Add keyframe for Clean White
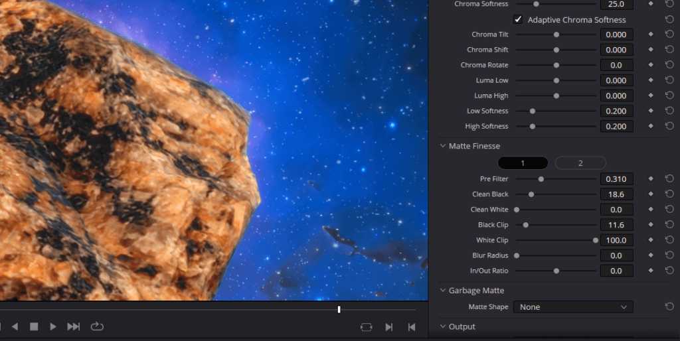The image size is (680, 341). tap(651, 209)
